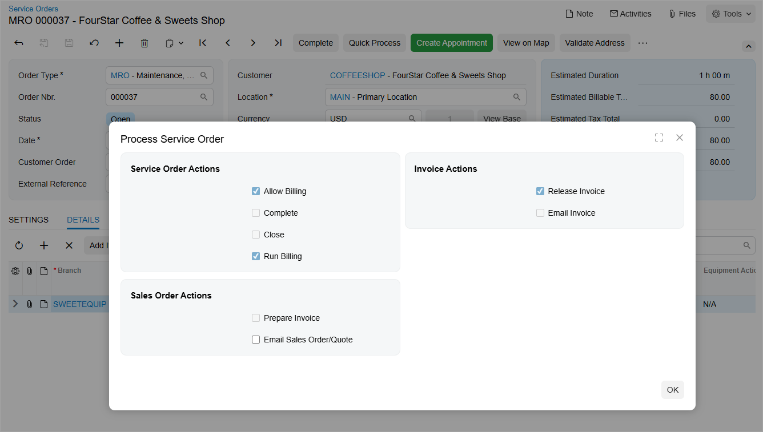Click the Validate Address button
The height and width of the screenshot is (432, 763).
tap(595, 43)
